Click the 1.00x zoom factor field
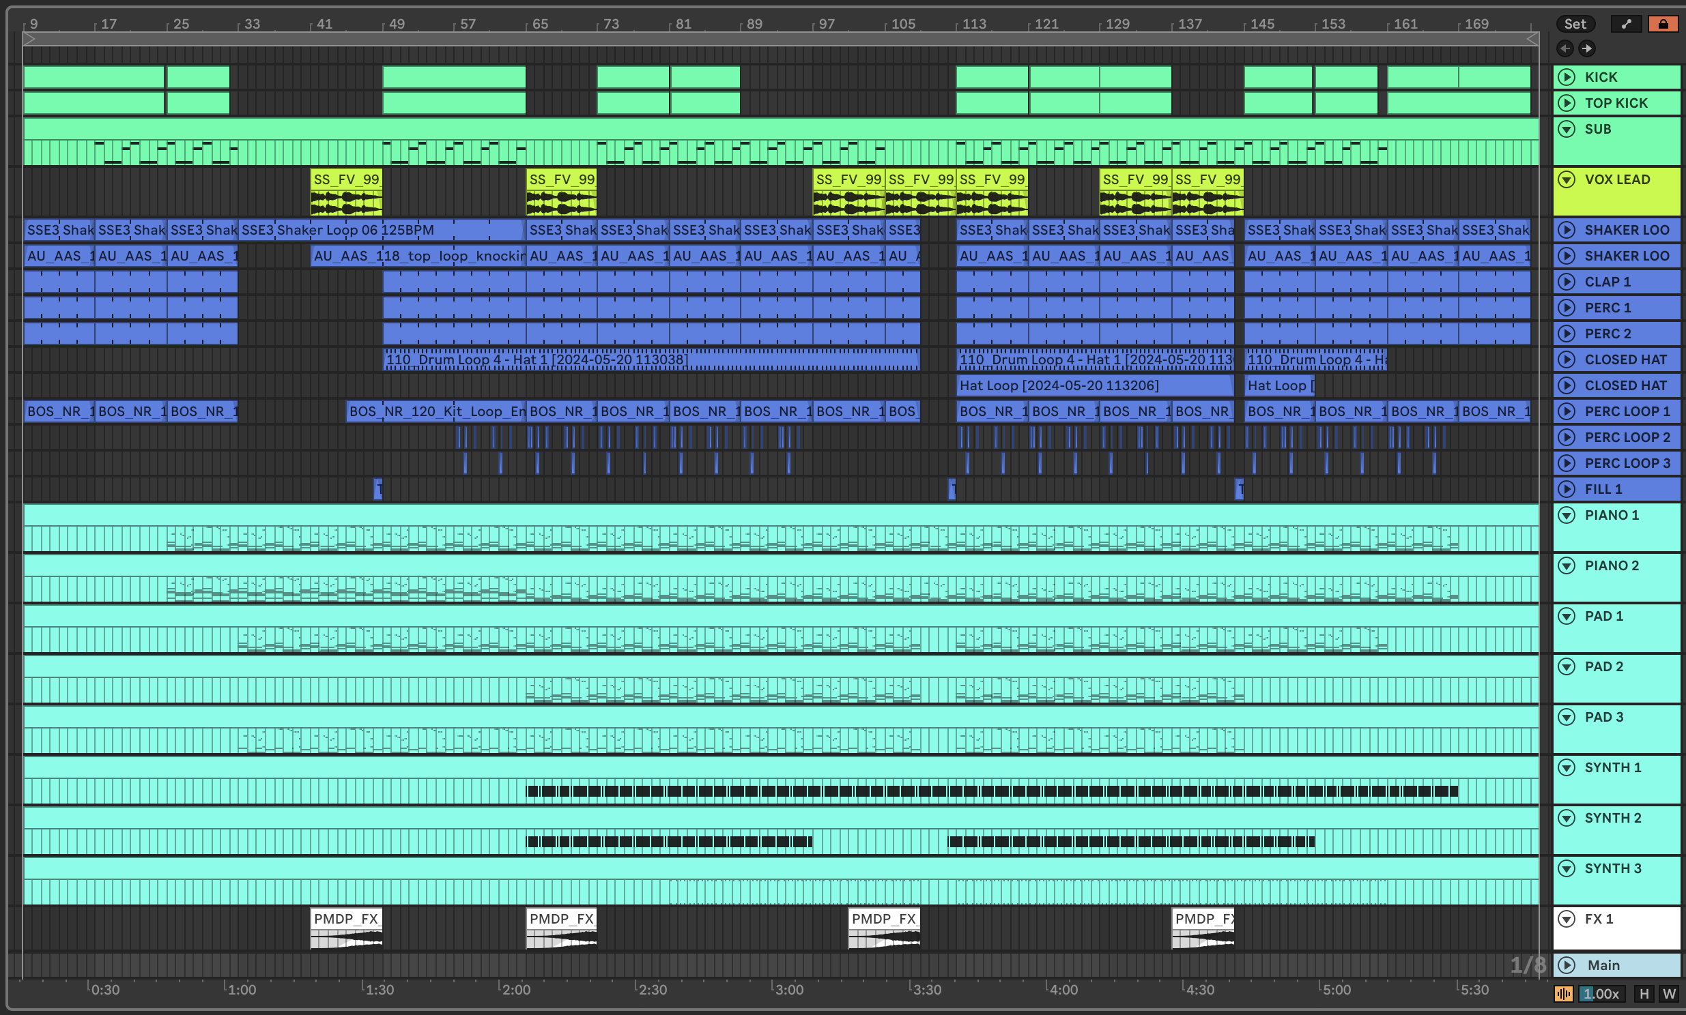This screenshot has width=1686, height=1015. (x=1601, y=994)
